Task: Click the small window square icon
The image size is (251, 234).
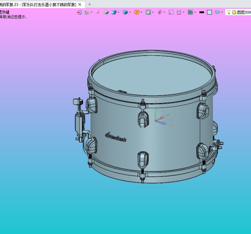Action: (x=171, y=12)
